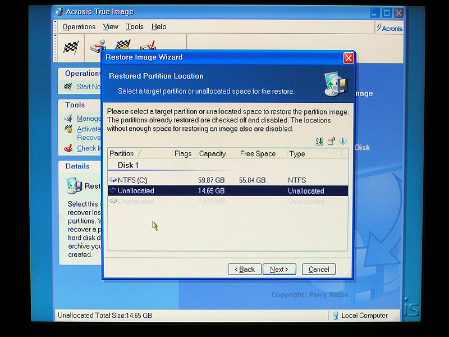Open the Operations menu
Screen dimensions: 449x337
[79, 27]
